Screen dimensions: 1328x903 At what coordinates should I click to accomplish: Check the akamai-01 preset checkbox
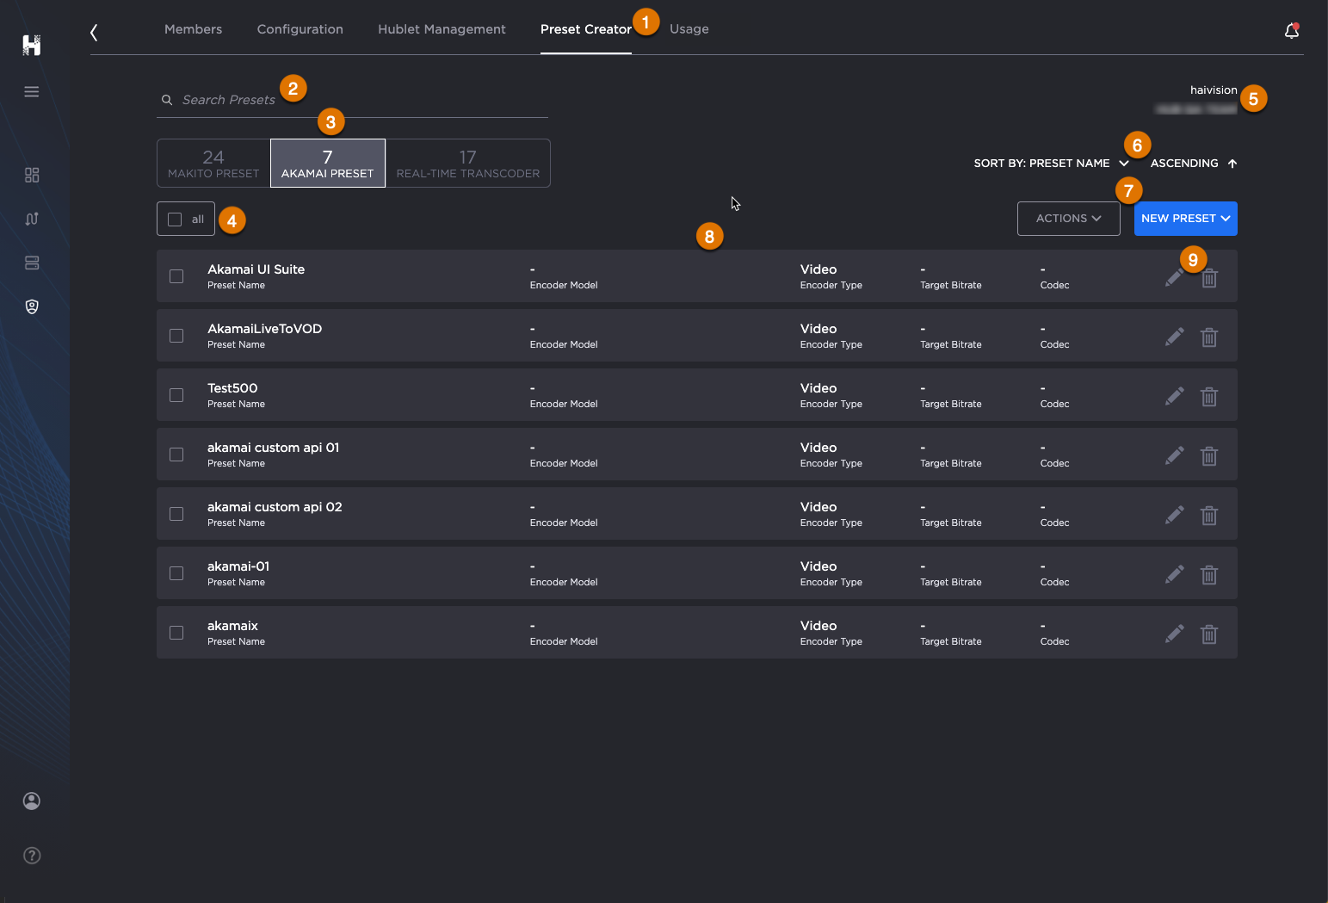point(176,573)
